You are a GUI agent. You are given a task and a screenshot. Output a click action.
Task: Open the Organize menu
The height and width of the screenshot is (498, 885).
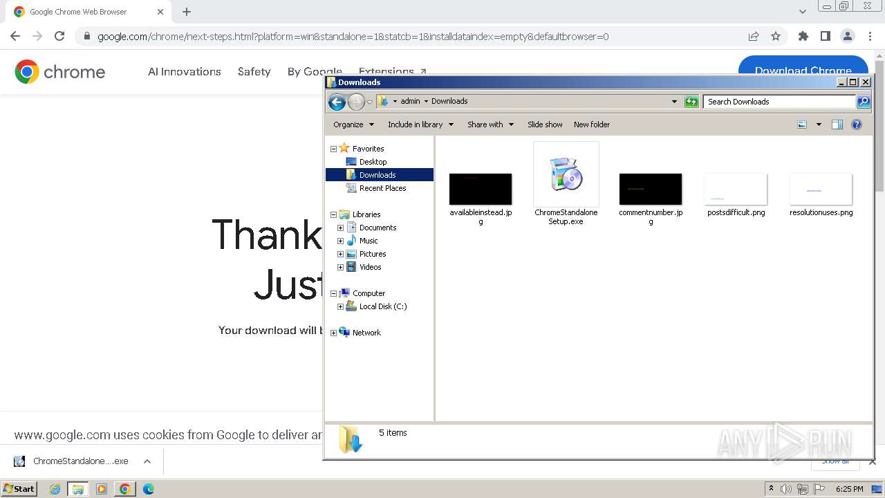pyautogui.click(x=353, y=124)
